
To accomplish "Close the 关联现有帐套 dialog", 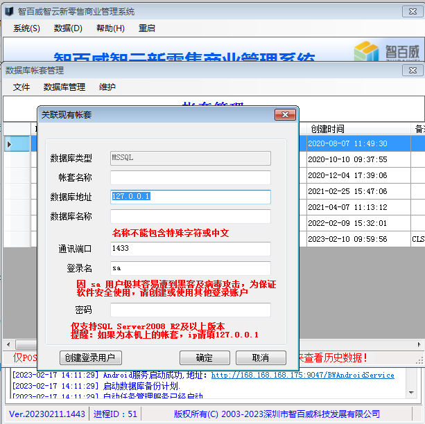I will pos(285,114).
